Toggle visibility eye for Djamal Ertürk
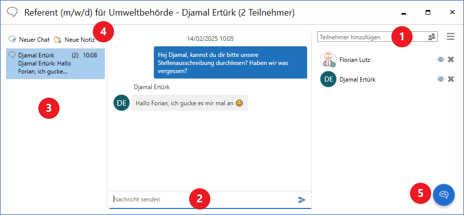The width and height of the screenshot is (464, 215). (x=440, y=79)
